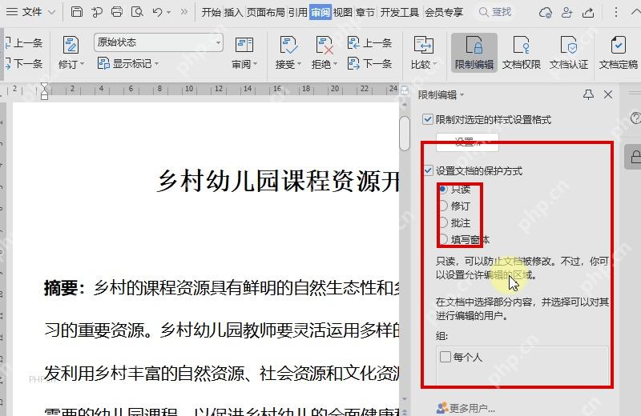Go to previous change 上一条 beside 拒绝
This screenshot has width=641, height=416.
coord(369,42)
